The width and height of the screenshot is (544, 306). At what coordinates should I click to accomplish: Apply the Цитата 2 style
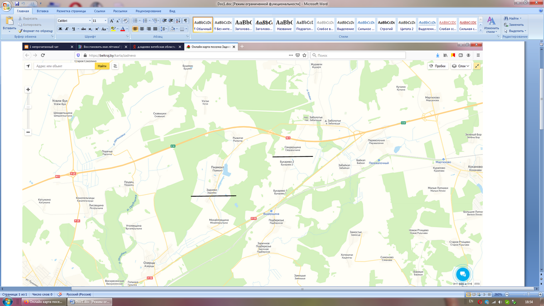[407, 24]
